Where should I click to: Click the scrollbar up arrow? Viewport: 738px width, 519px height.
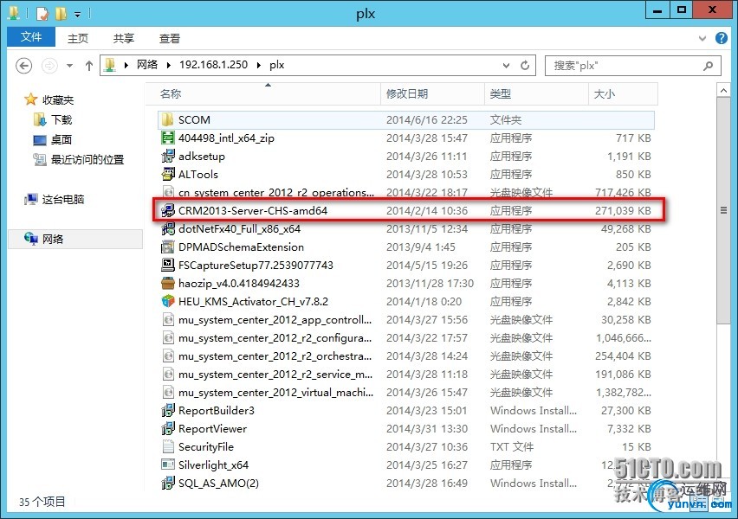click(723, 90)
